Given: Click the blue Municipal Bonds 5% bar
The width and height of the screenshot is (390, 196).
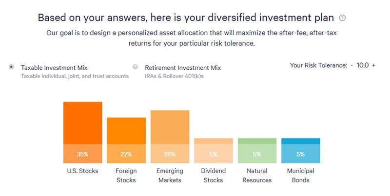Looking at the screenshot, I should point(301,151).
